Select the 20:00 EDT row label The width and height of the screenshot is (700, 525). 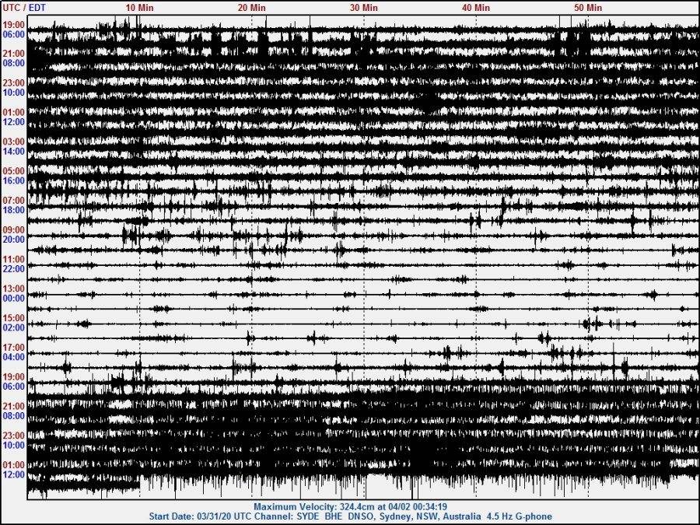point(13,240)
